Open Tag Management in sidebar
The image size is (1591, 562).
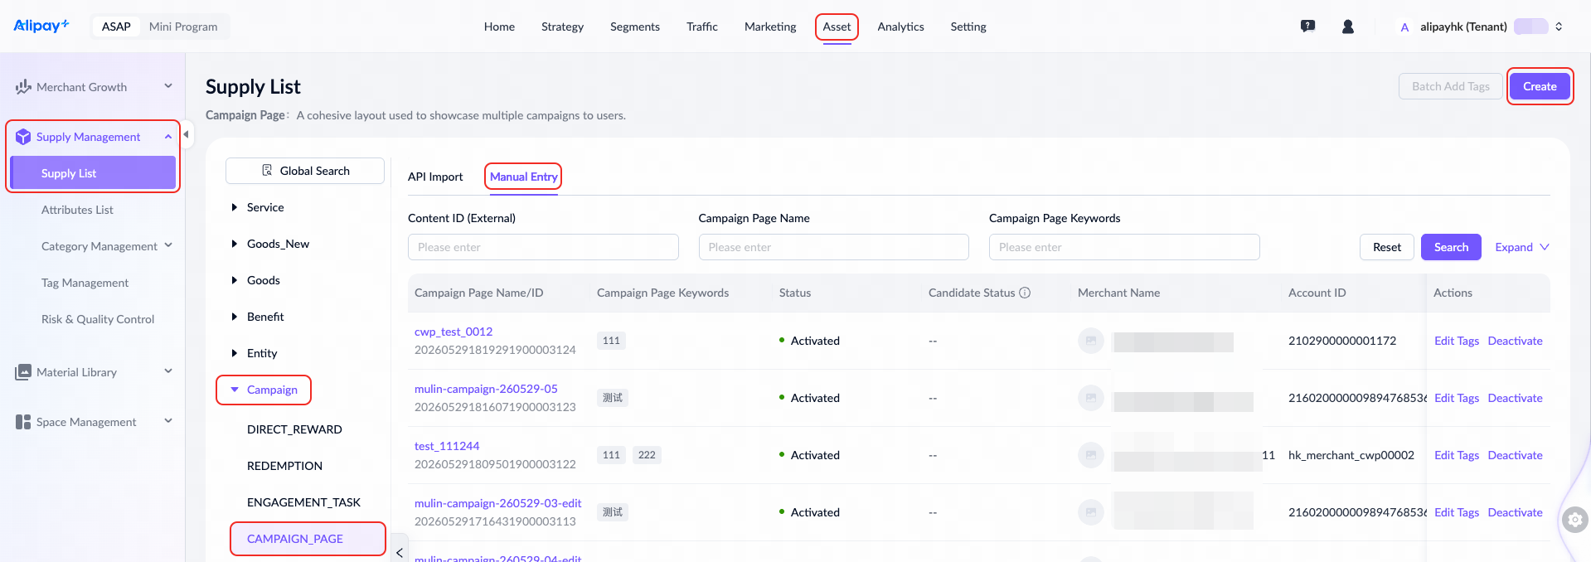click(x=85, y=283)
